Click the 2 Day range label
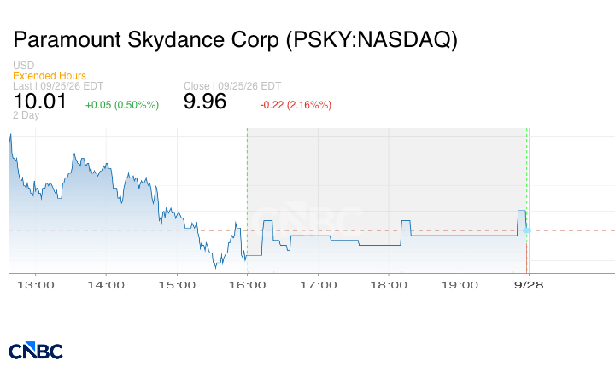Image resolution: width=615 pixels, height=384 pixels. [x=26, y=115]
